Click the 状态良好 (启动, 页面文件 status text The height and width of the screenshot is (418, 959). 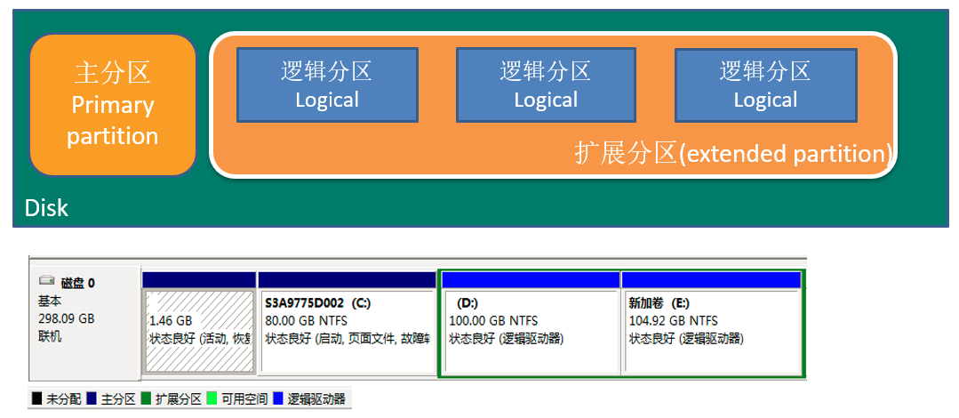[x=348, y=339]
